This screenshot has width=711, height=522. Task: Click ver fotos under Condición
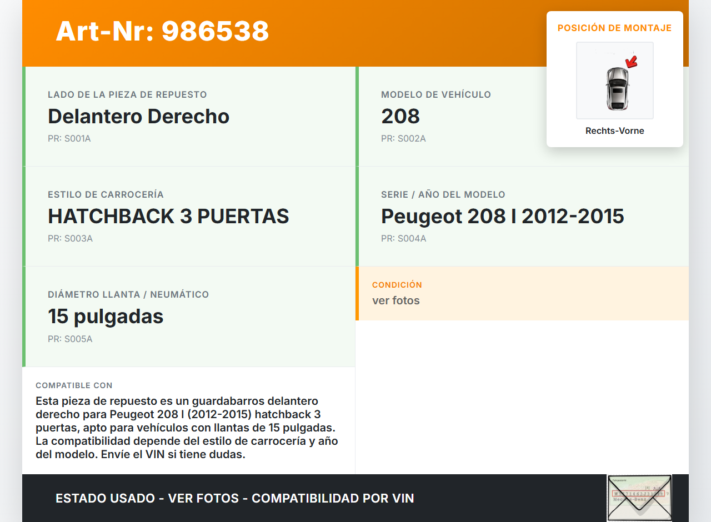[x=395, y=301]
